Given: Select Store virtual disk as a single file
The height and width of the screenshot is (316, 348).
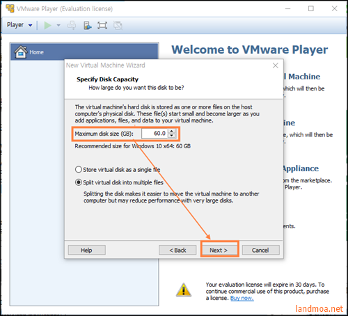Looking at the screenshot, I should pos(118,170).
